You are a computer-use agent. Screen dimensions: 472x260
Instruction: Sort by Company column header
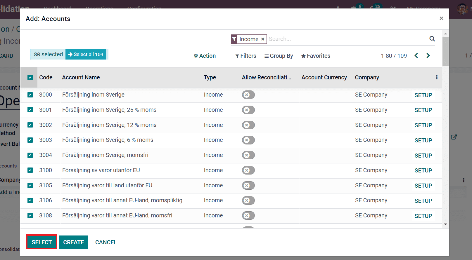pos(367,77)
